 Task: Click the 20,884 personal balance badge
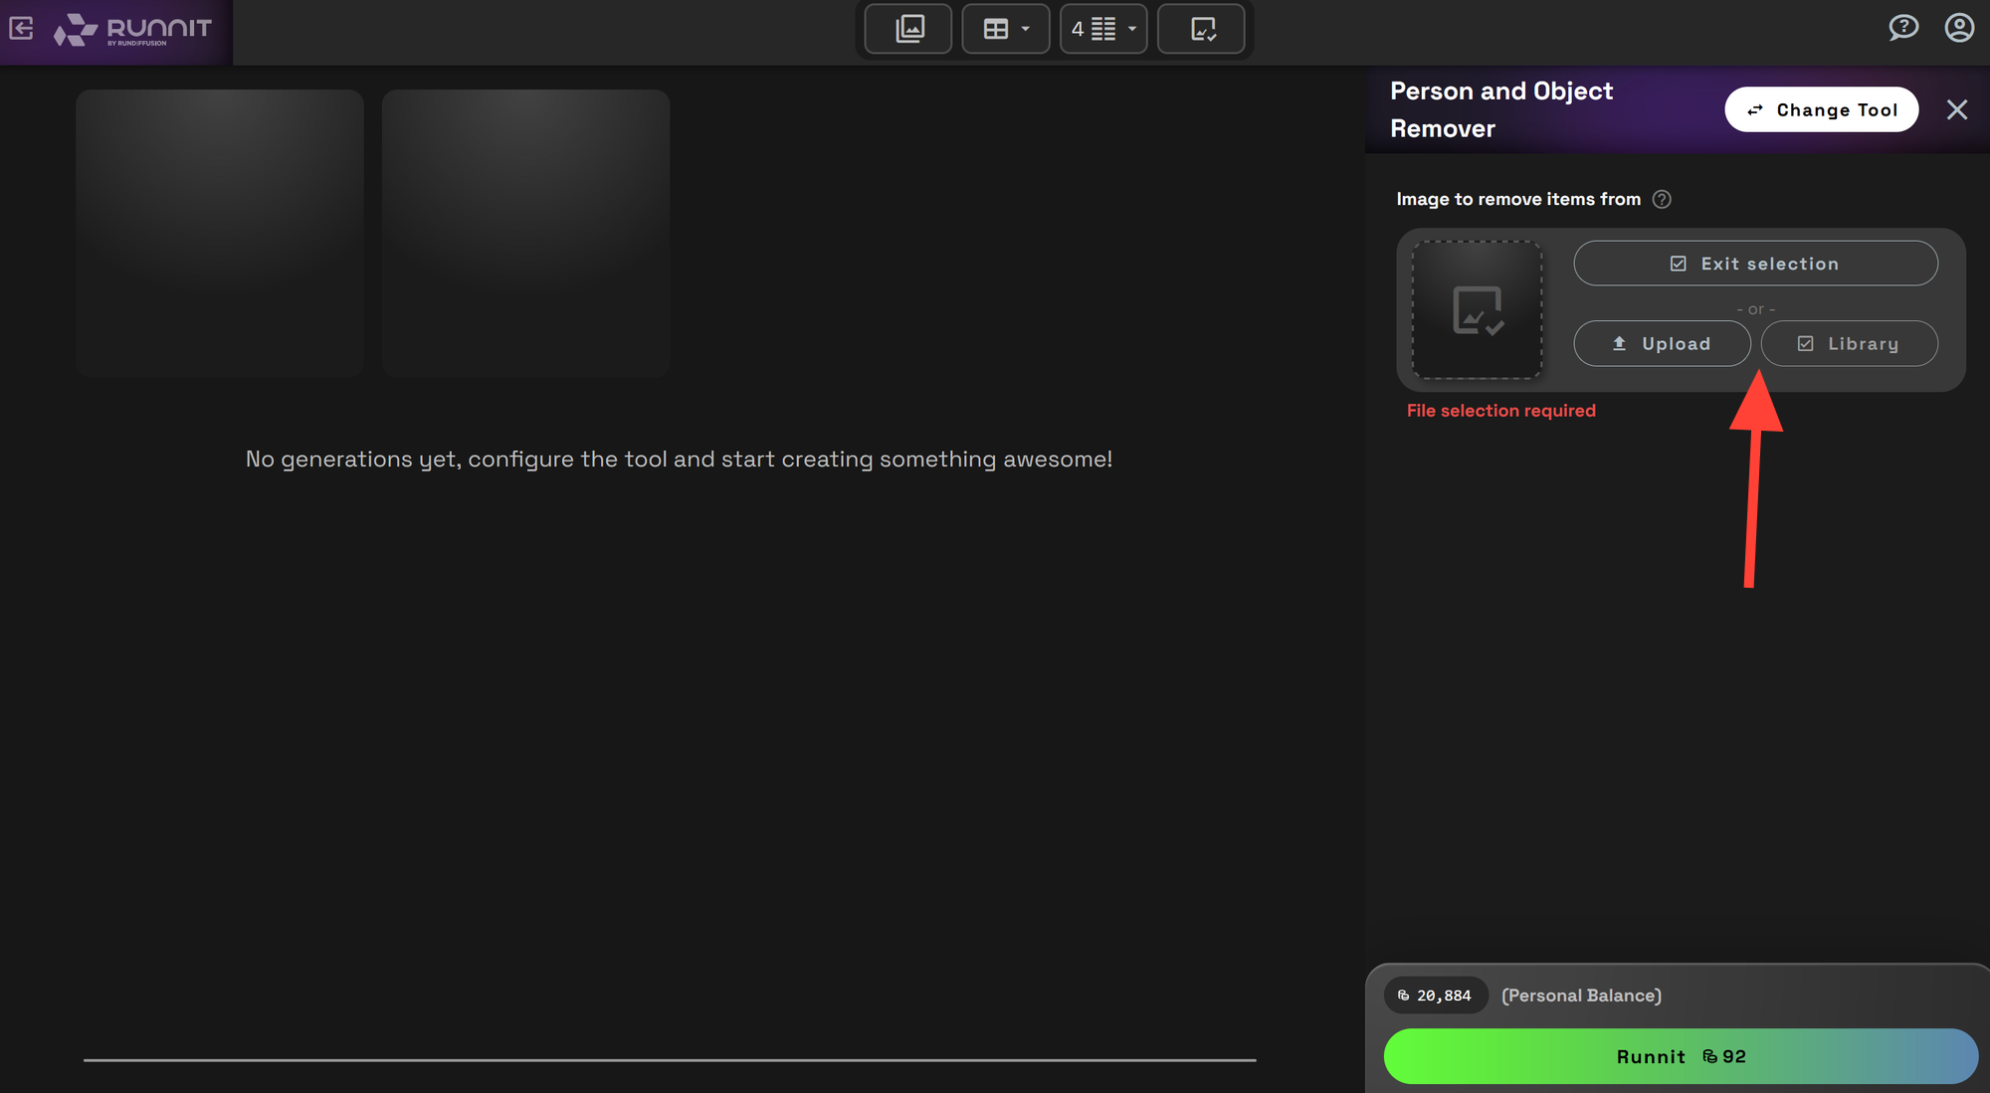[1436, 995]
